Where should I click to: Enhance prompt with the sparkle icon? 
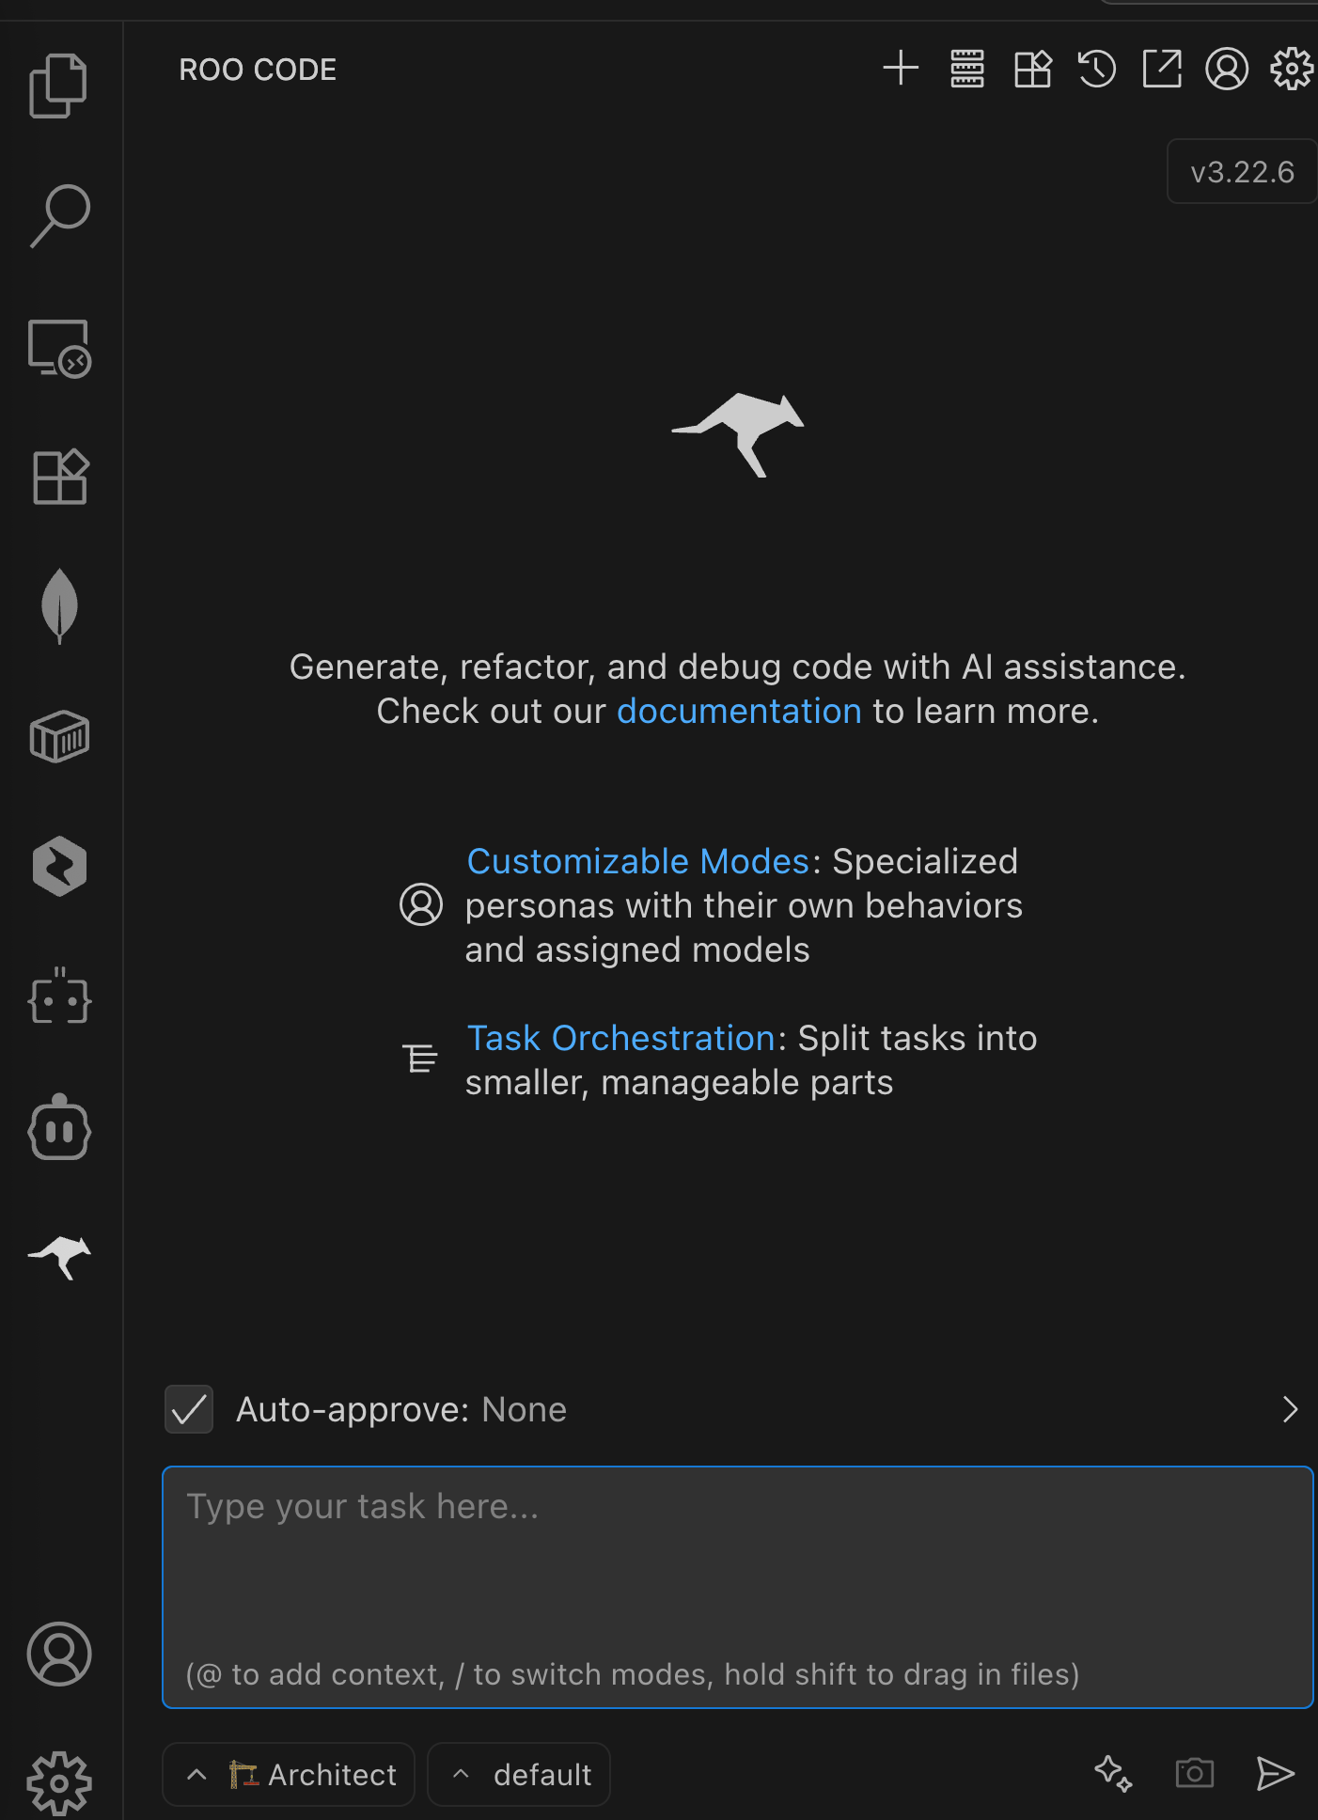pos(1114,1774)
